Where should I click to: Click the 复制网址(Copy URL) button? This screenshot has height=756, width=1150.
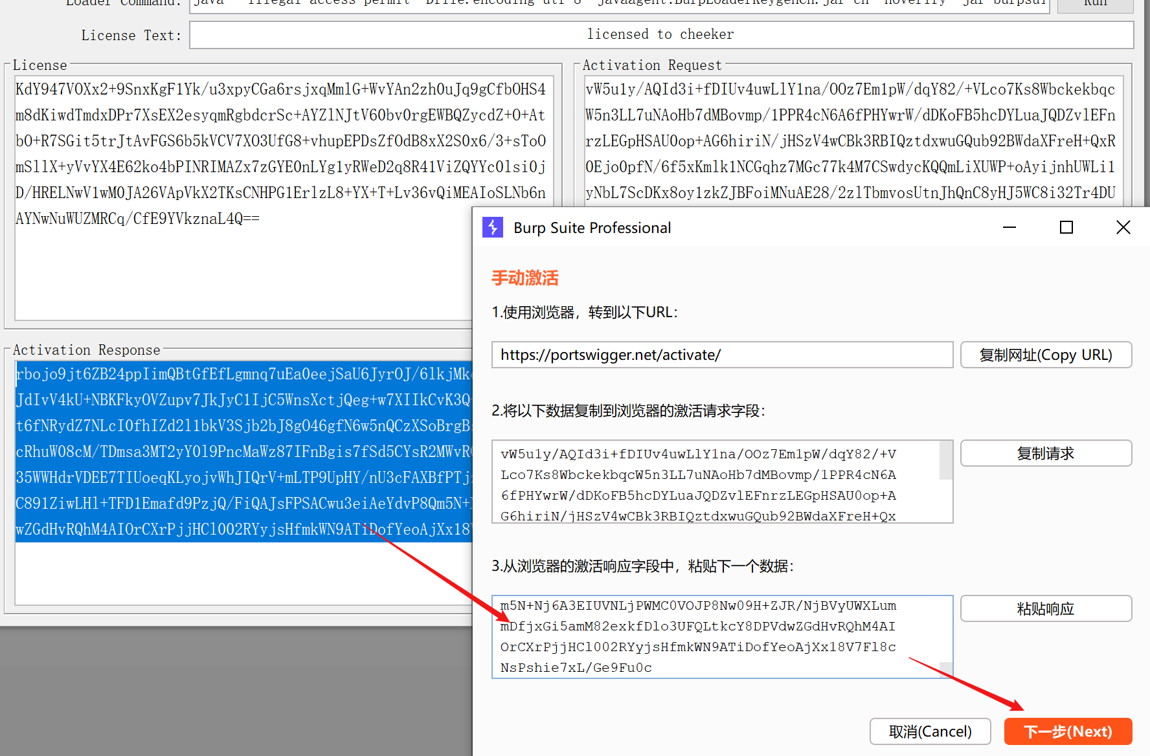click(x=1046, y=355)
